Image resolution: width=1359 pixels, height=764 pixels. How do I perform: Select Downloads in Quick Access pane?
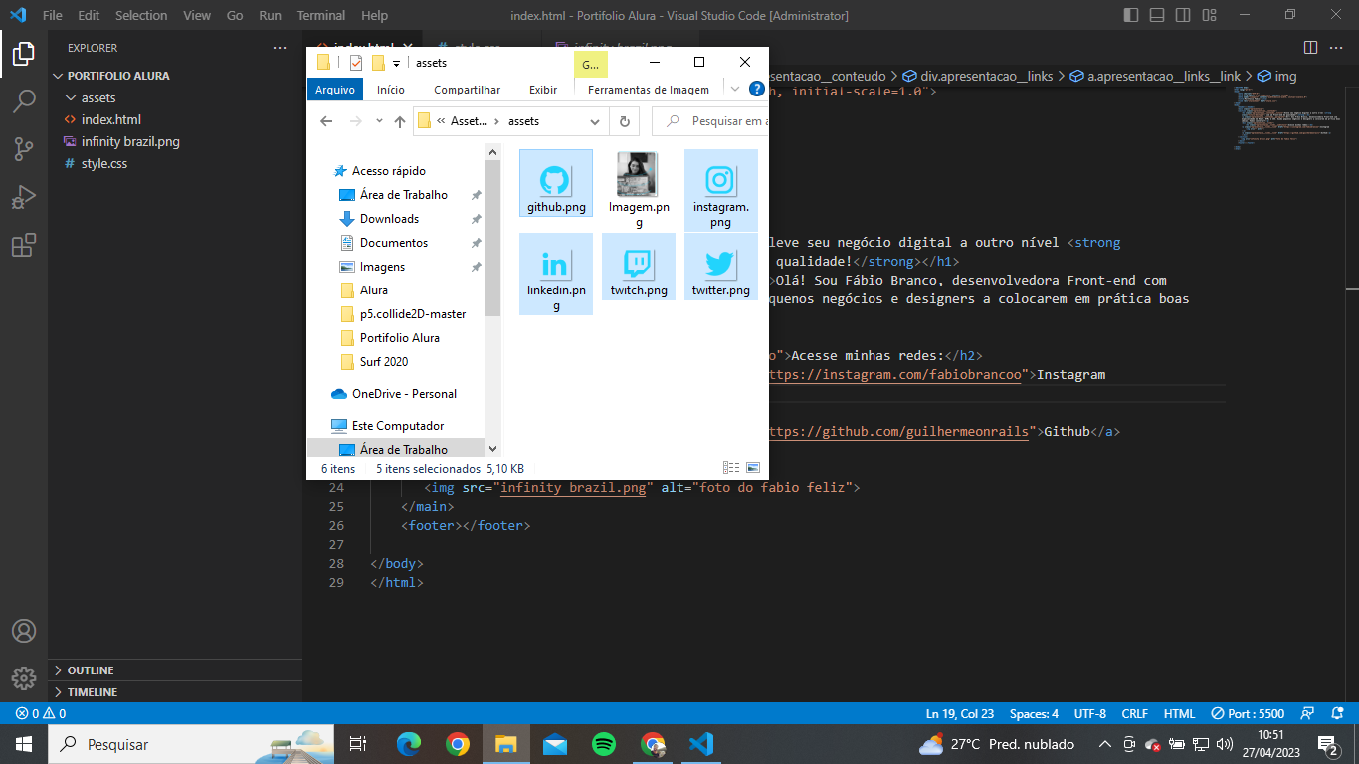[389, 219]
